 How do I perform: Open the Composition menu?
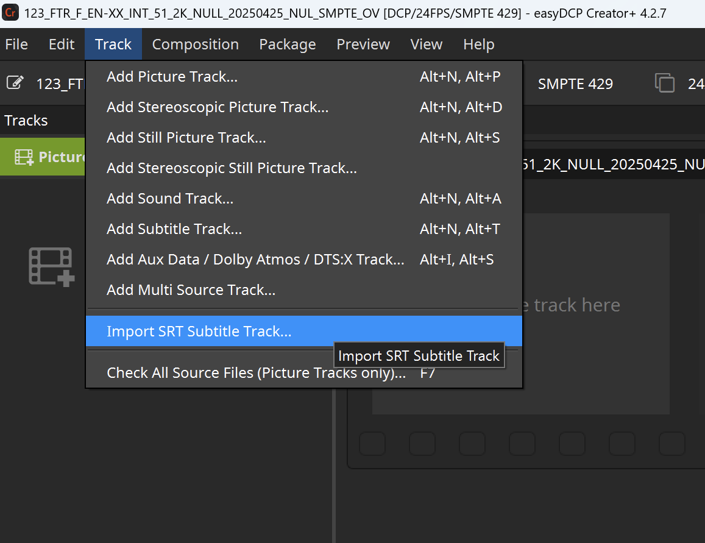tap(195, 44)
